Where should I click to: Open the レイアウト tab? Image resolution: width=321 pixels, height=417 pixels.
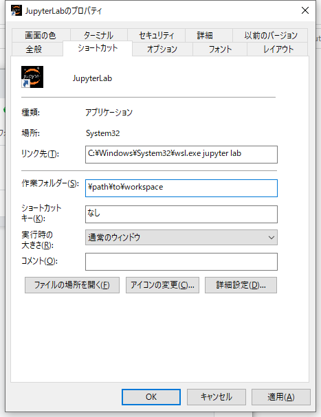click(x=278, y=49)
